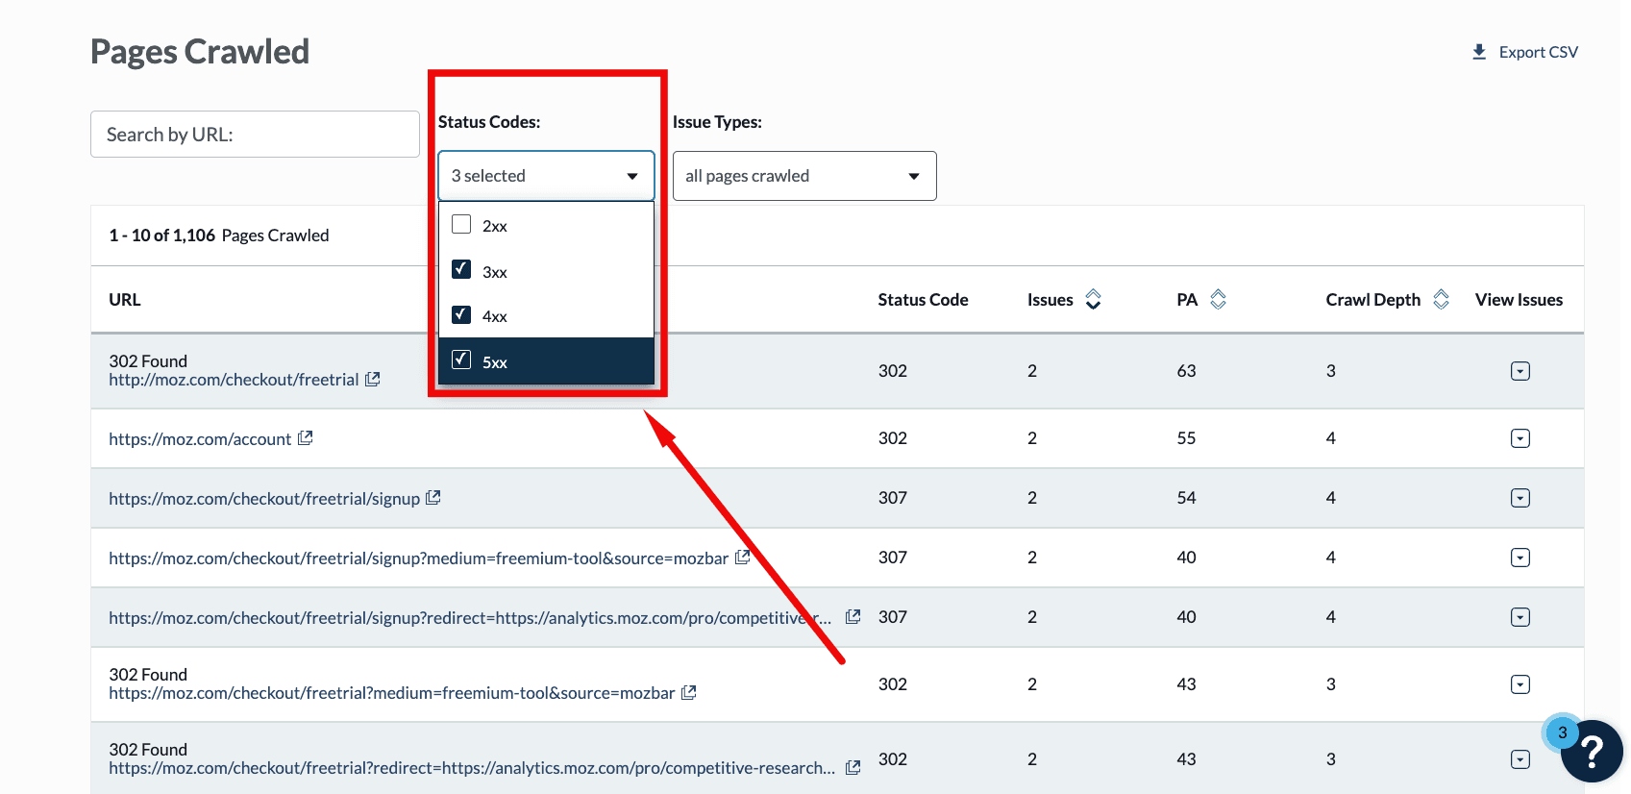Open the Issue Types 'all pages crawled' dropdown

[804, 176]
